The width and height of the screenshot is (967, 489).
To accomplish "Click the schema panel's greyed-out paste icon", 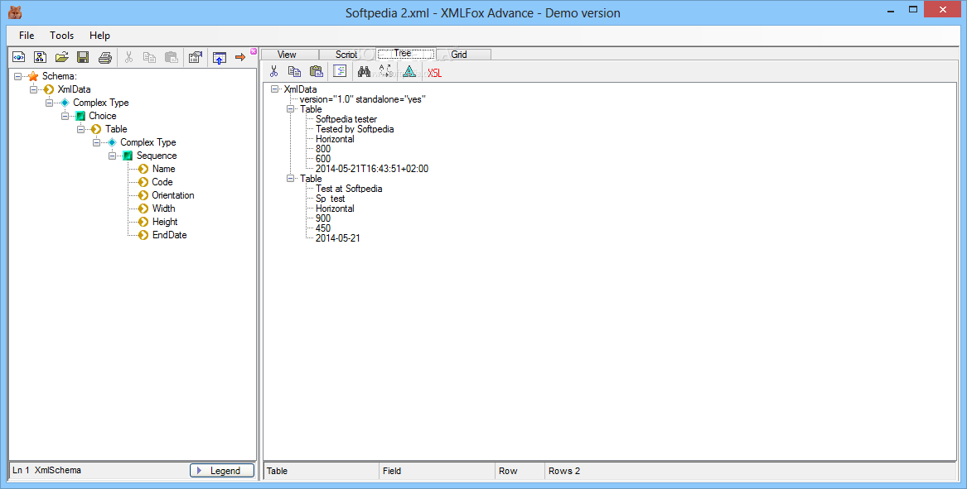I will (x=172, y=57).
